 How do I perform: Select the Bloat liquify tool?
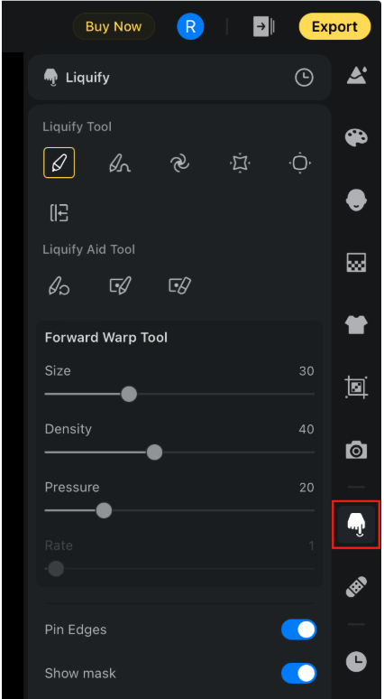[x=299, y=163]
